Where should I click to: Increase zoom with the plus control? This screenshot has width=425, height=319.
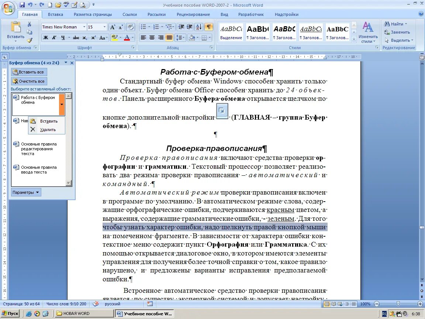[x=420, y=303]
